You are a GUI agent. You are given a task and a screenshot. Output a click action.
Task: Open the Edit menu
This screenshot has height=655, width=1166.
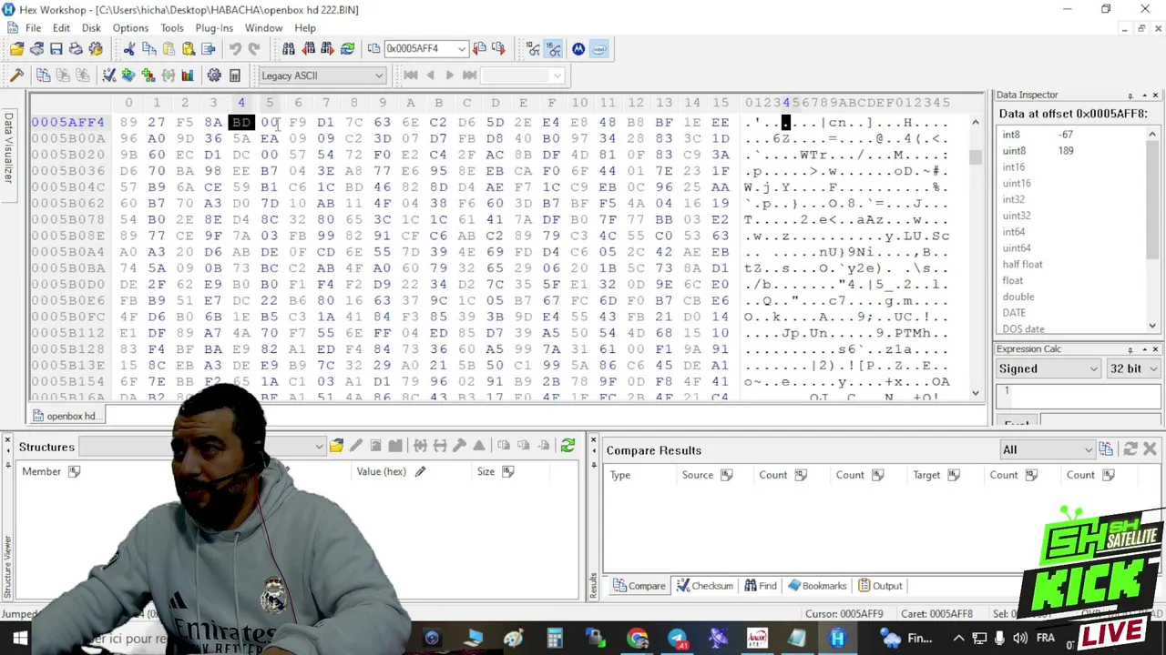point(61,28)
